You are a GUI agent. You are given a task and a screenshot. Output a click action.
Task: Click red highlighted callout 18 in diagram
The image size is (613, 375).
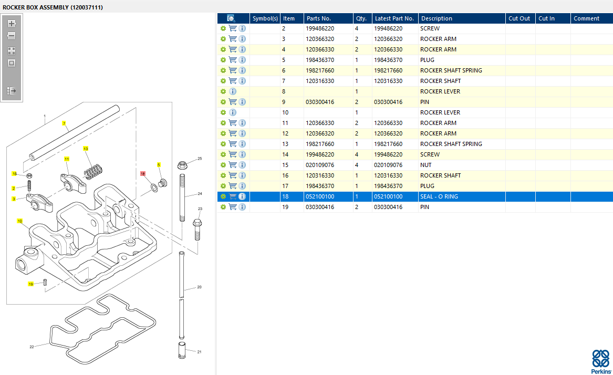[x=142, y=173]
